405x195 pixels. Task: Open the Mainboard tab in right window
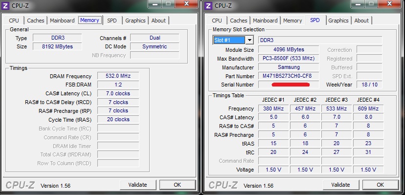(x=265, y=21)
